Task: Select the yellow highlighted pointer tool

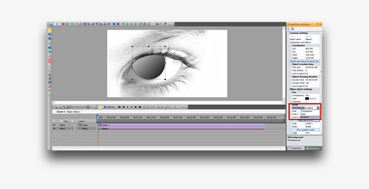Action: point(49,30)
